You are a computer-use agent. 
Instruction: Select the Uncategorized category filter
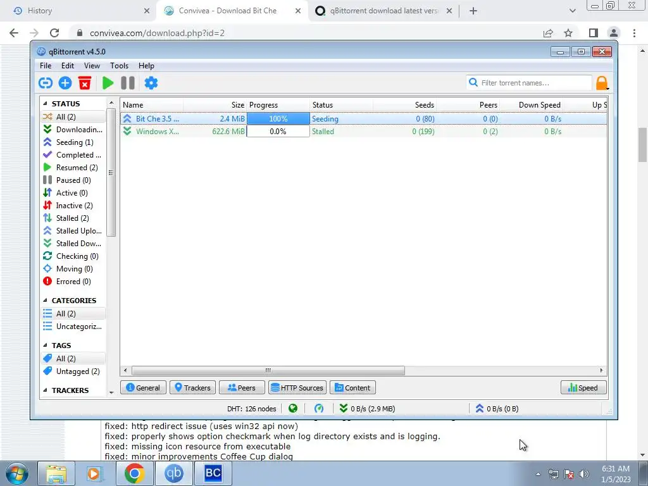point(73,327)
